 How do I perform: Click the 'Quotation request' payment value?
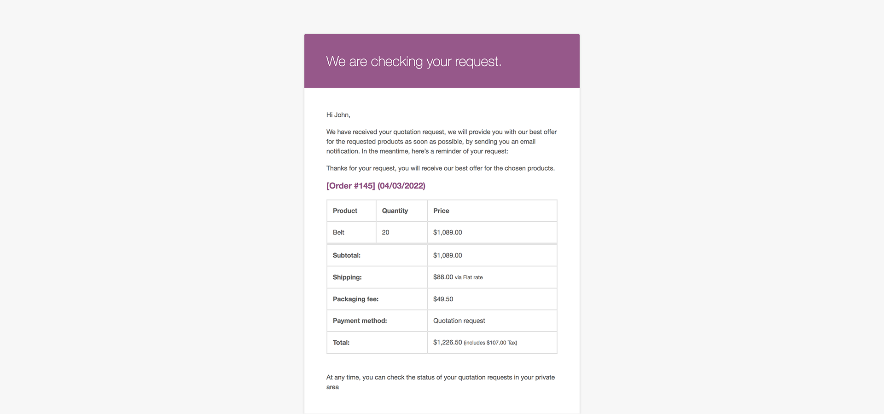point(459,321)
